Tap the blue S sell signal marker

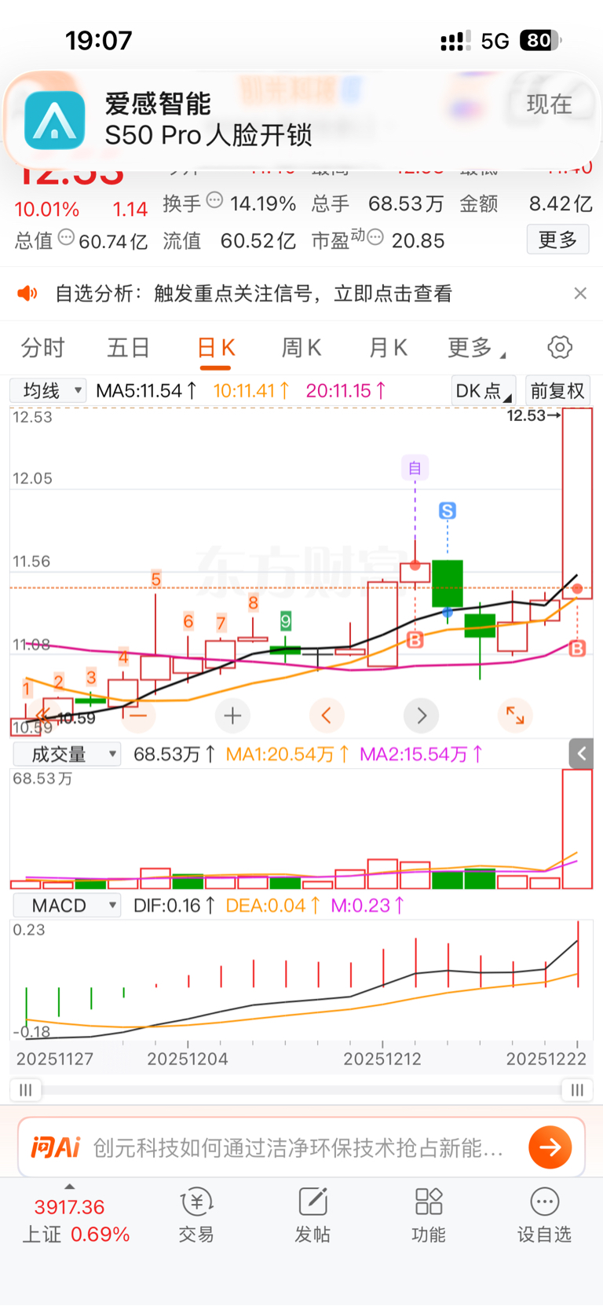(448, 510)
